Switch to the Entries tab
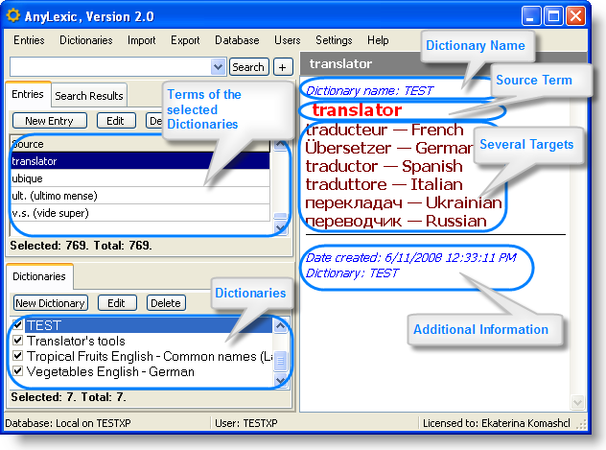Image resolution: width=606 pixels, height=450 pixels. click(x=28, y=94)
